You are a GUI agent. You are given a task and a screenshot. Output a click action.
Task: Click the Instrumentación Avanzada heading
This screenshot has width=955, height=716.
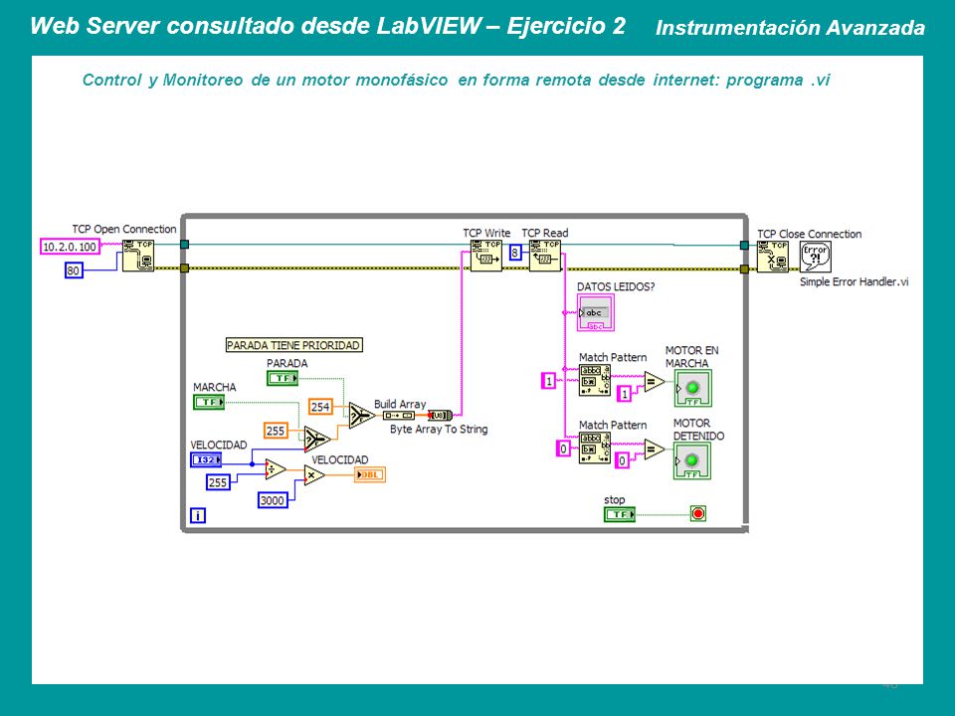tap(790, 28)
